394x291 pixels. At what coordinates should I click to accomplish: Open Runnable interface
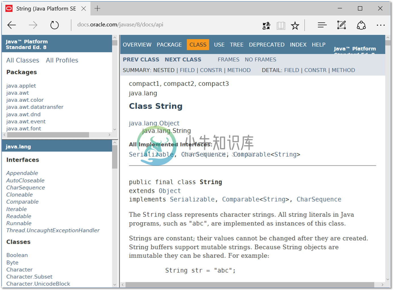19,223
